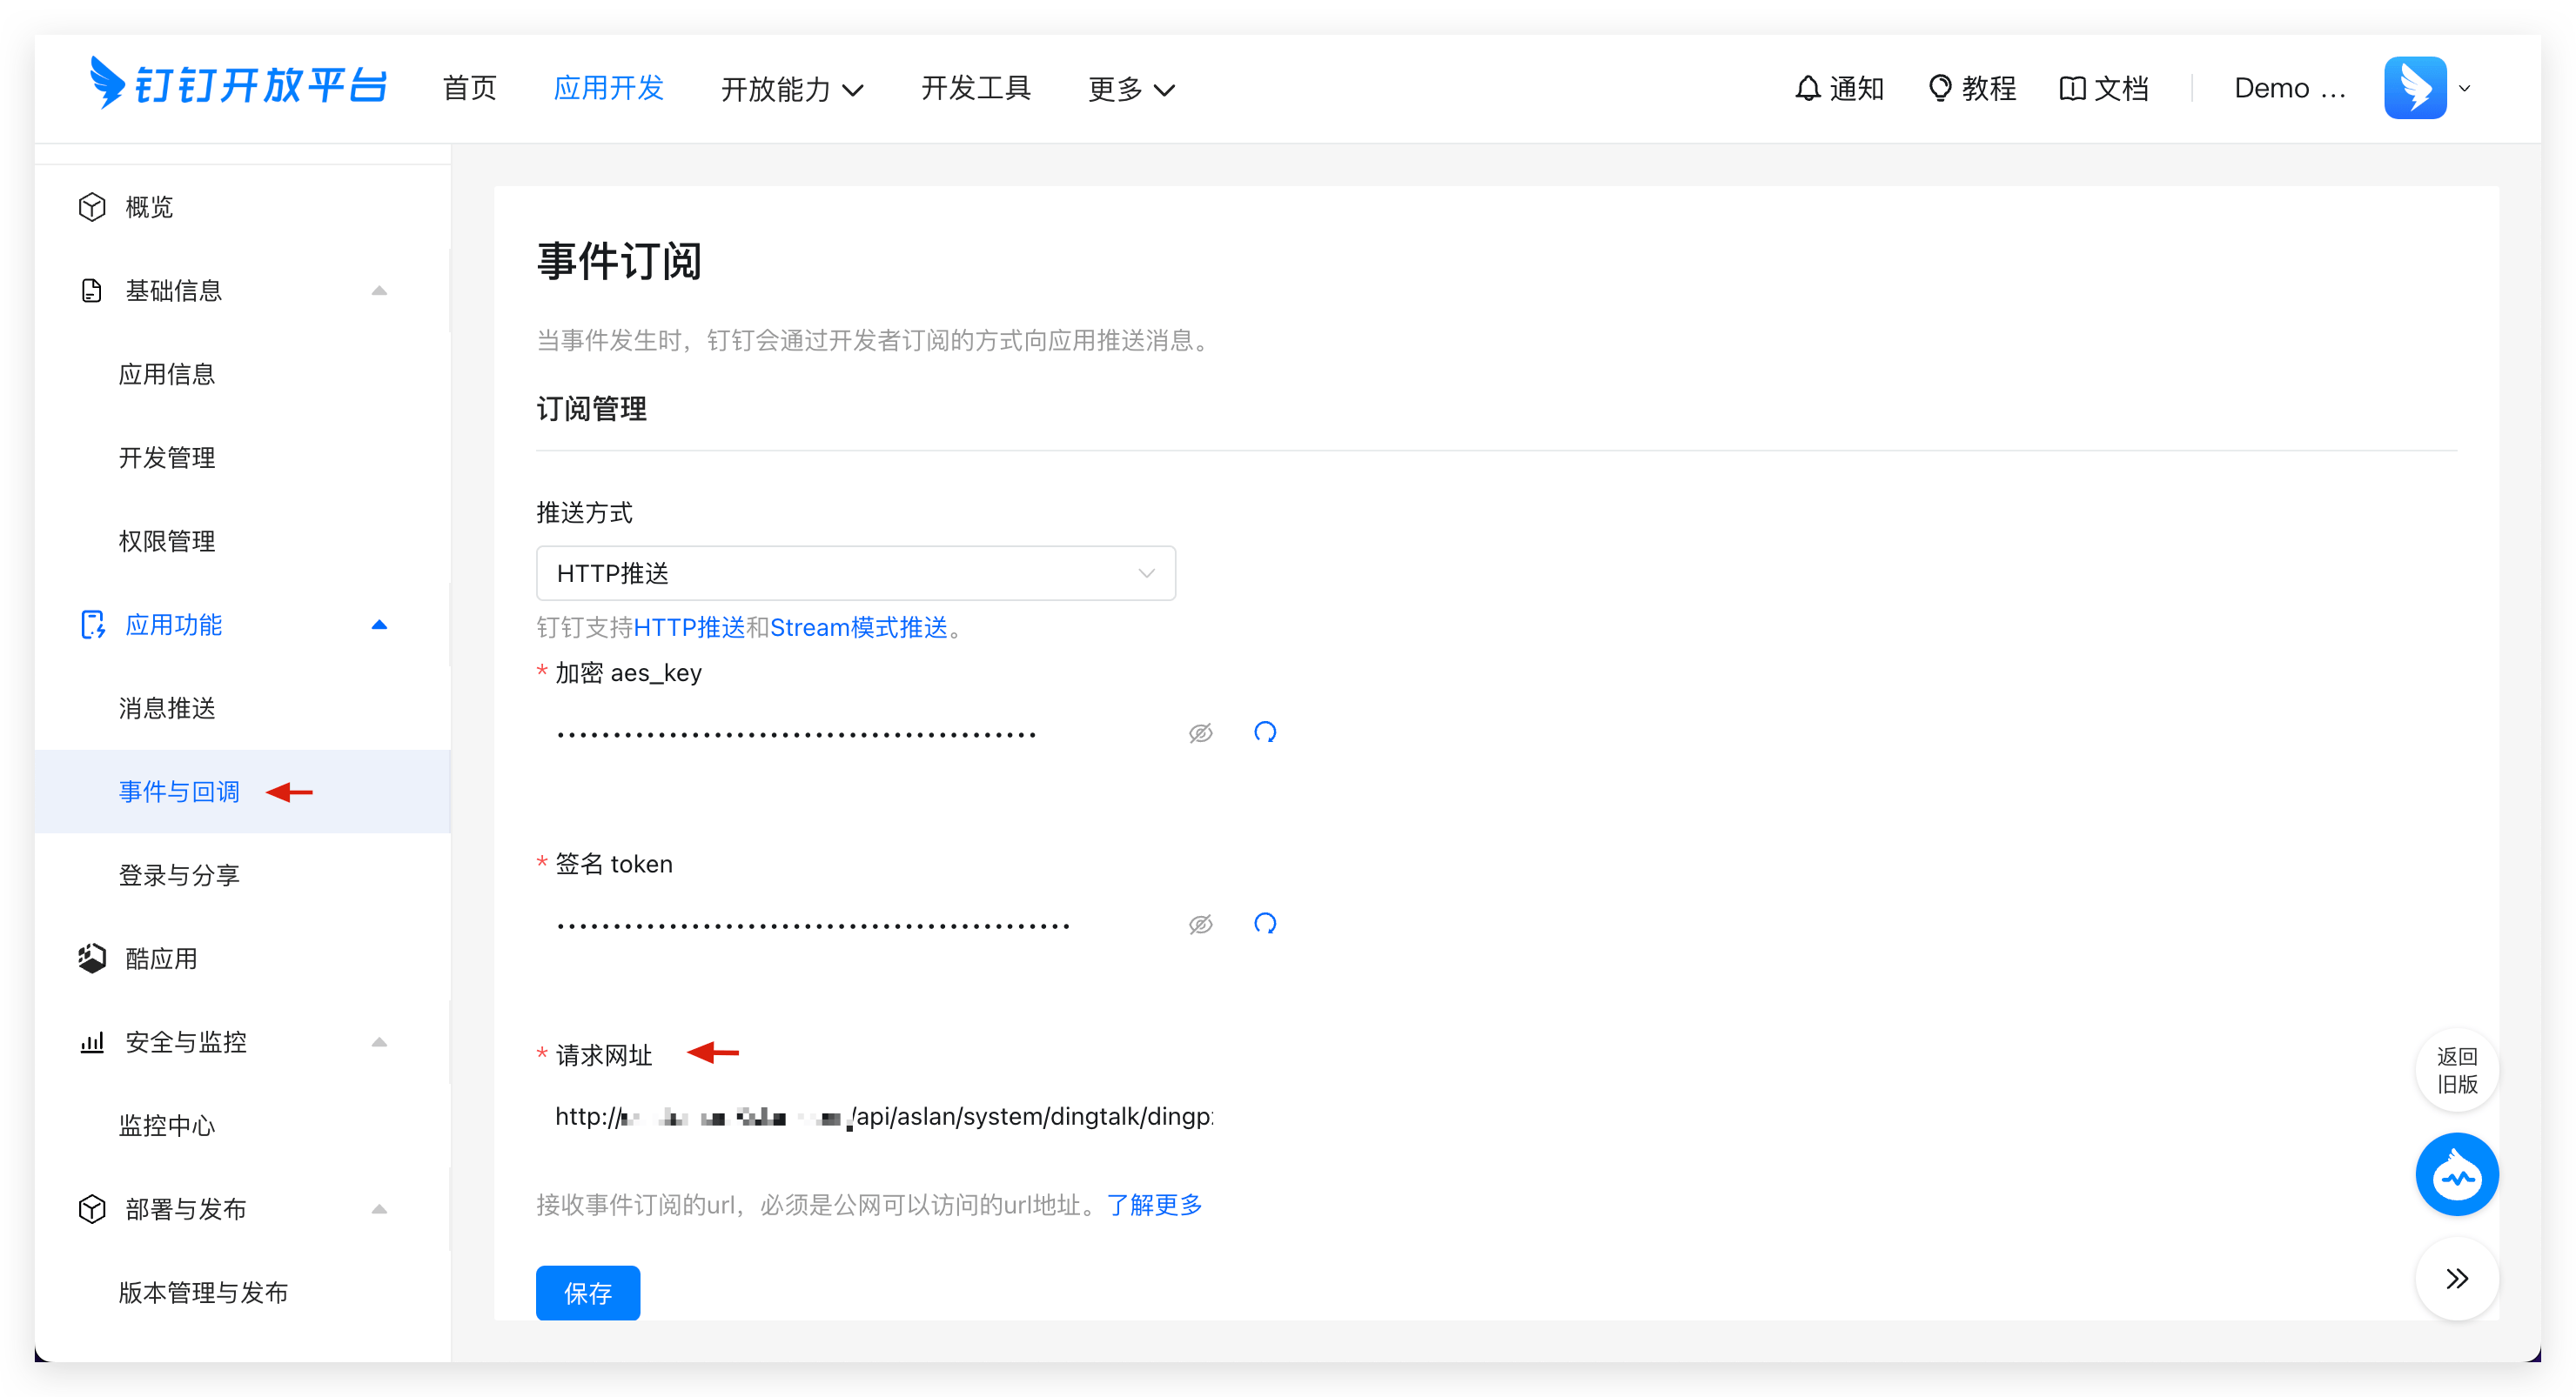Viewport: 2576px width, 1397px height.
Task: Open the notification bell icon
Action: pos(1807,89)
